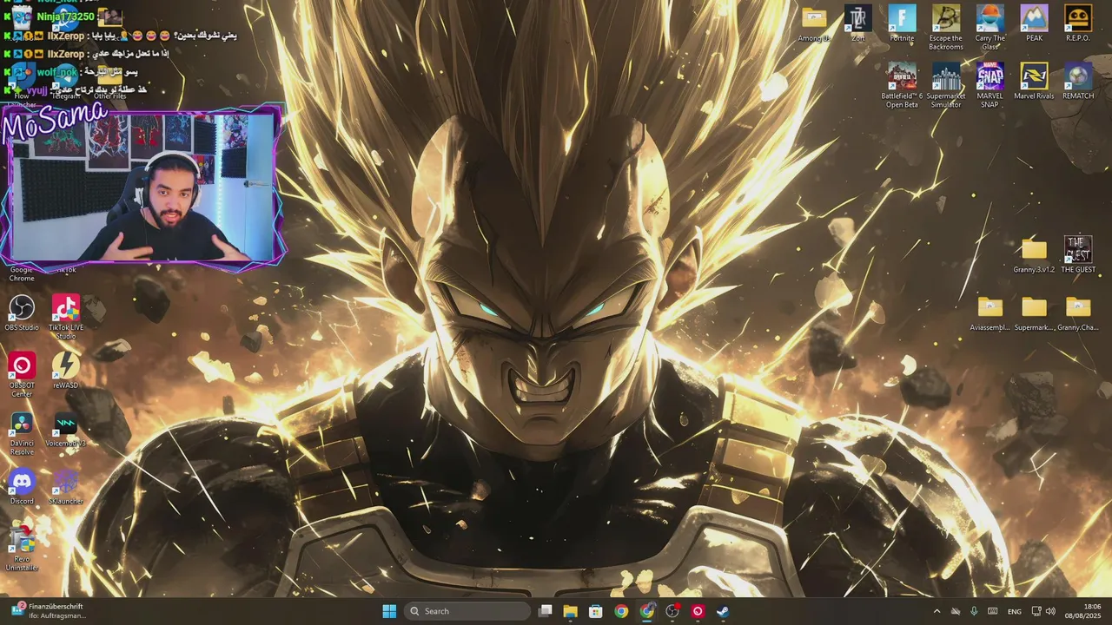Open Revo Uninstaller shortcut
The width and height of the screenshot is (1112, 625).
tap(22, 549)
